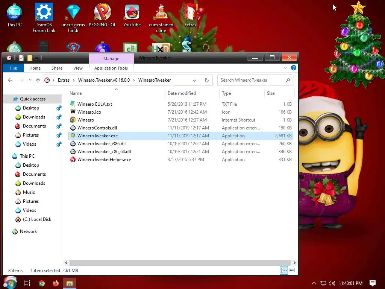Click File Explorer taskbar icon
The image size is (385, 289).
(x=70, y=283)
